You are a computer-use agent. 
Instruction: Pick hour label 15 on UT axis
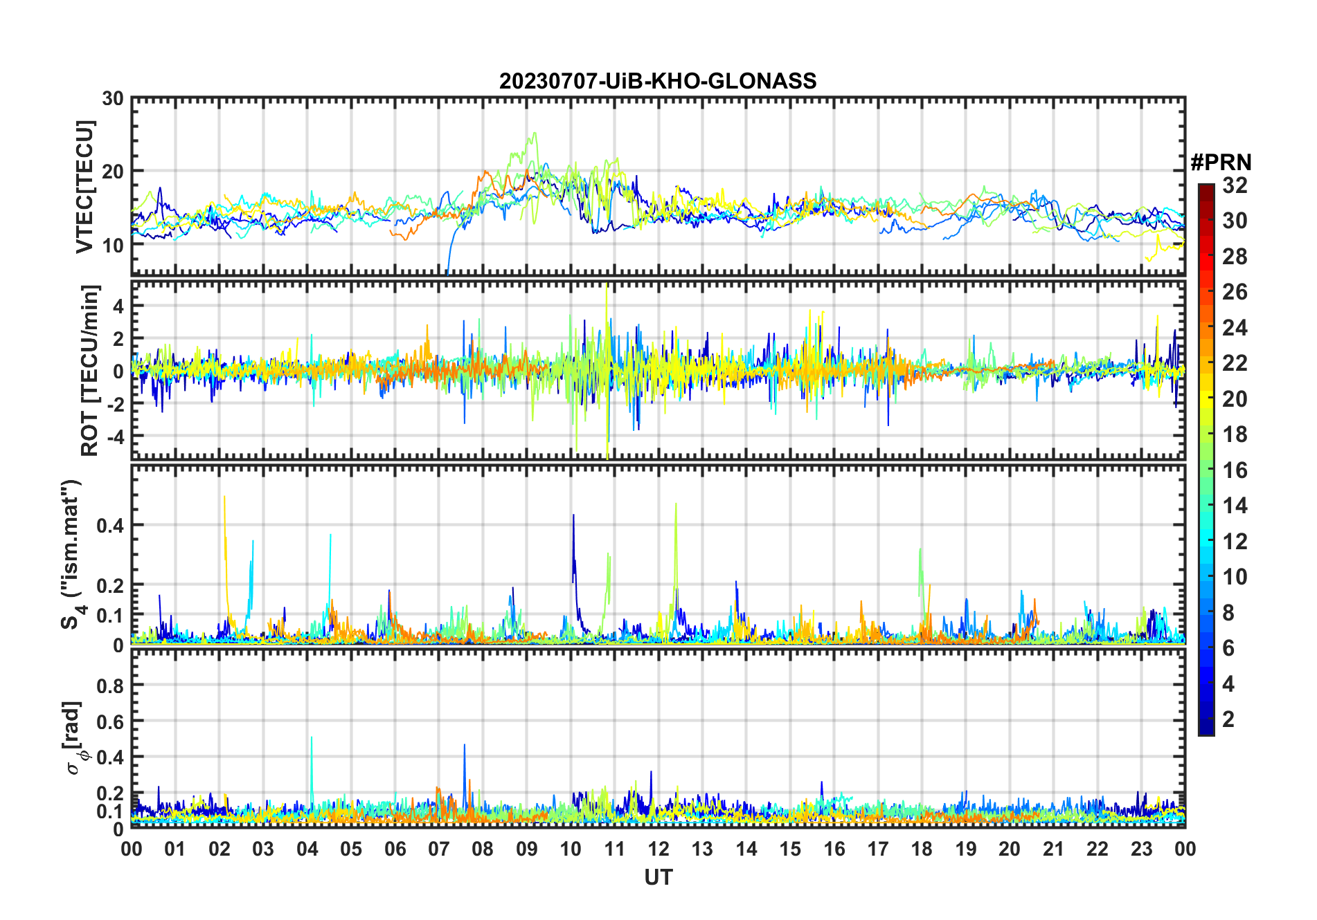pos(790,849)
